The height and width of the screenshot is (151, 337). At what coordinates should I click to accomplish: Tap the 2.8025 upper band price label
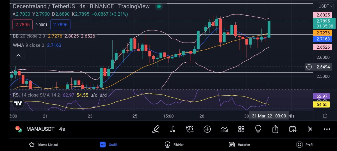[x=323, y=15]
